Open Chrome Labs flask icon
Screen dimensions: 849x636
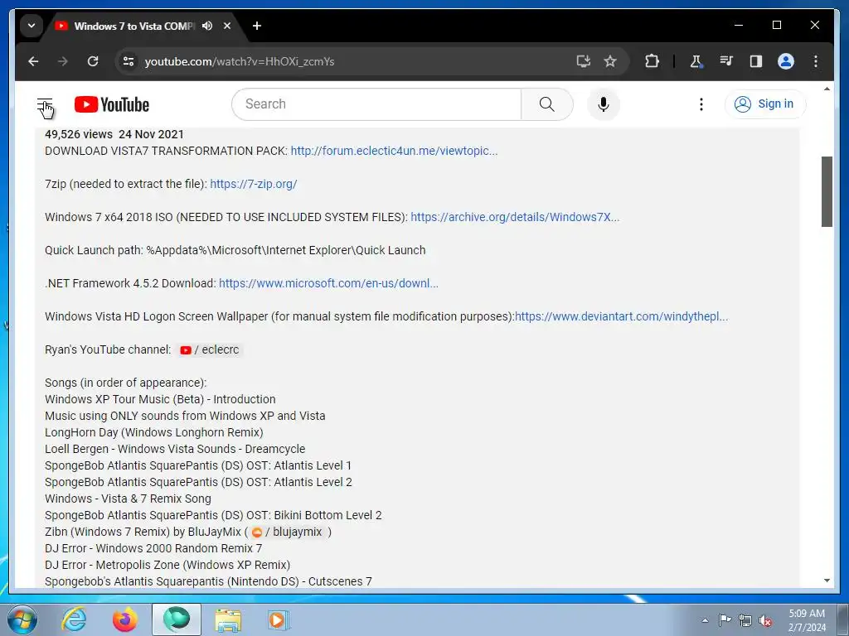click(x=696, y=61)
